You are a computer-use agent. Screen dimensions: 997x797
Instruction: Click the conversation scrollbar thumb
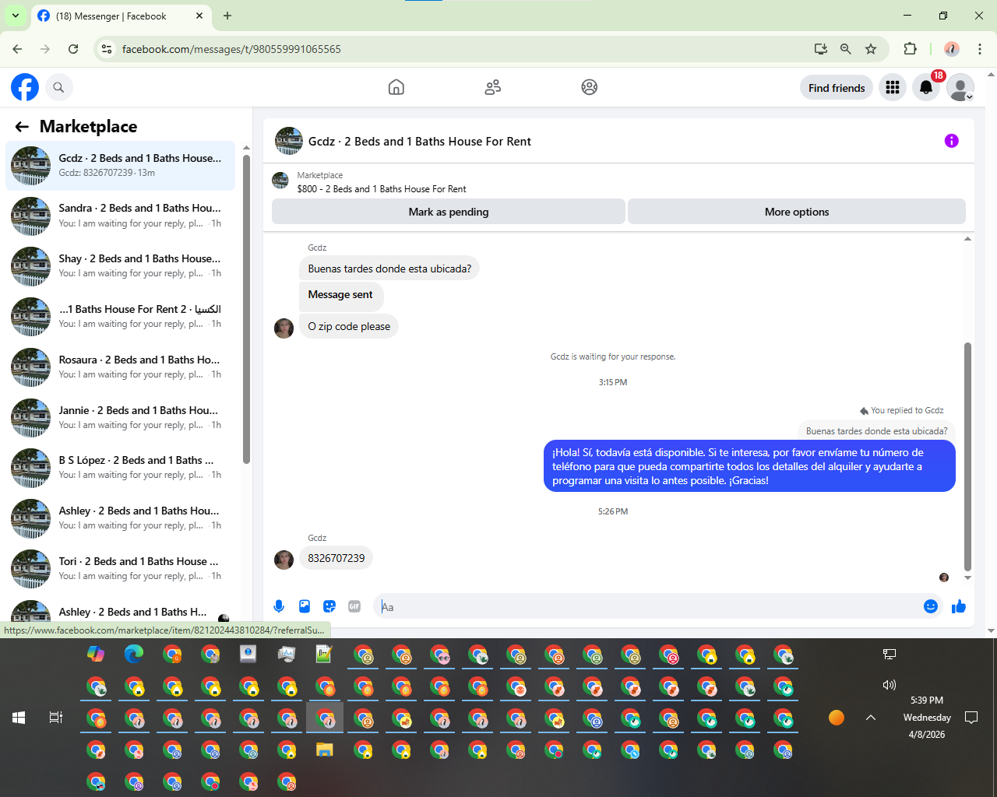tap(968, 457)
